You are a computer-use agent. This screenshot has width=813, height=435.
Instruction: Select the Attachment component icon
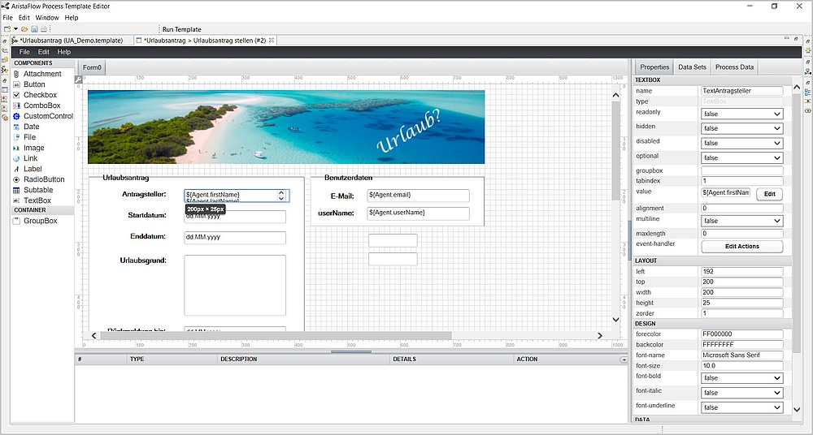click(16, 74)
